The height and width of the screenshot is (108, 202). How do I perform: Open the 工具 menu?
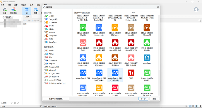click(x=31, y=5)
